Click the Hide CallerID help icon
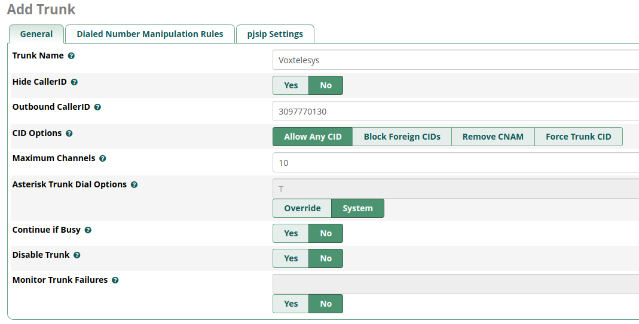Image resolution: width=639 pixels, height=324 pixels. 74,82
